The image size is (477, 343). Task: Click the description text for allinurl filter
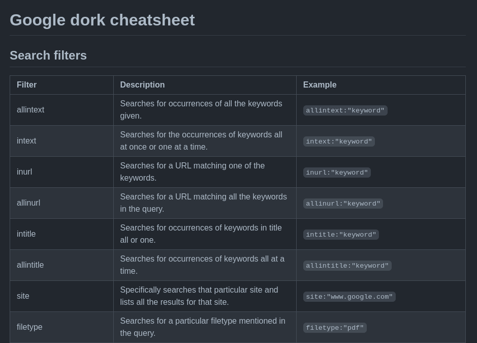point(203,203)
